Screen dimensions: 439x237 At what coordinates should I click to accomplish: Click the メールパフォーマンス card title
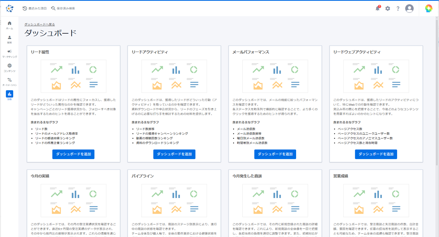[251, 52]
